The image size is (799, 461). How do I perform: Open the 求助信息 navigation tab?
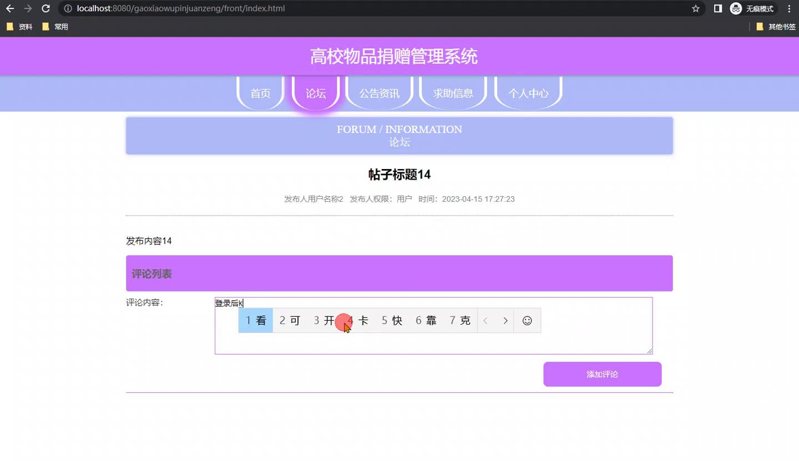pyautogui.click(x=453, y=93)
